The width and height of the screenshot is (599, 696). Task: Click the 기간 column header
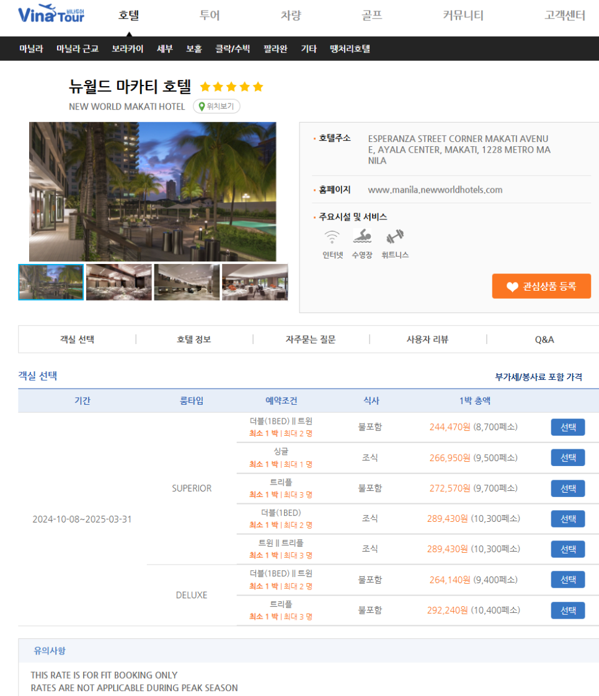82,401
